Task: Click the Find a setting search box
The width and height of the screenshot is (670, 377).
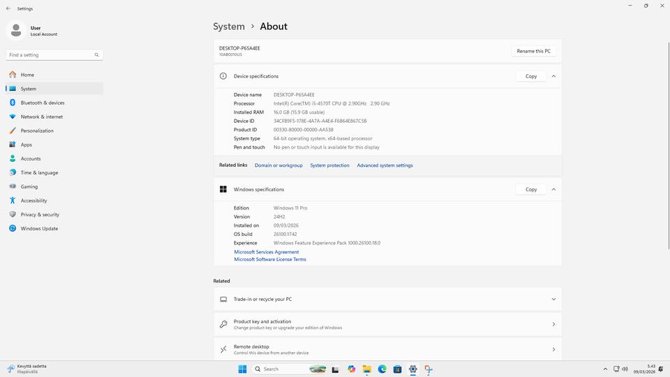Action: pos(50,54)
